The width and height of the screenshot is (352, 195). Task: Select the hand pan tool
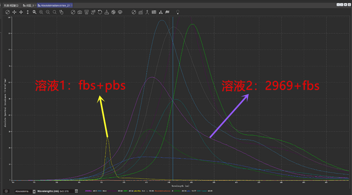61,12
